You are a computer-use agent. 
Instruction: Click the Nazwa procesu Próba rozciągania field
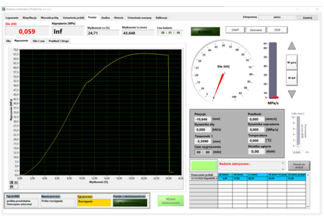point(58,203)
